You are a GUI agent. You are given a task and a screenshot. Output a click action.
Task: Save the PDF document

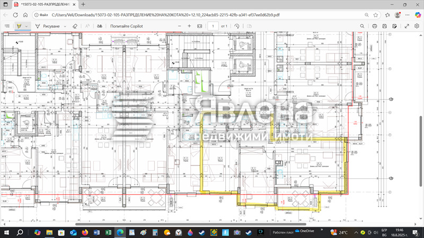pos(385,26)
